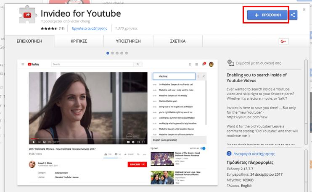Viewport: 312px width, 192px height.
Task: Click the Αναφορά κατάχρησης report abuse link
Action: [254, 154]
